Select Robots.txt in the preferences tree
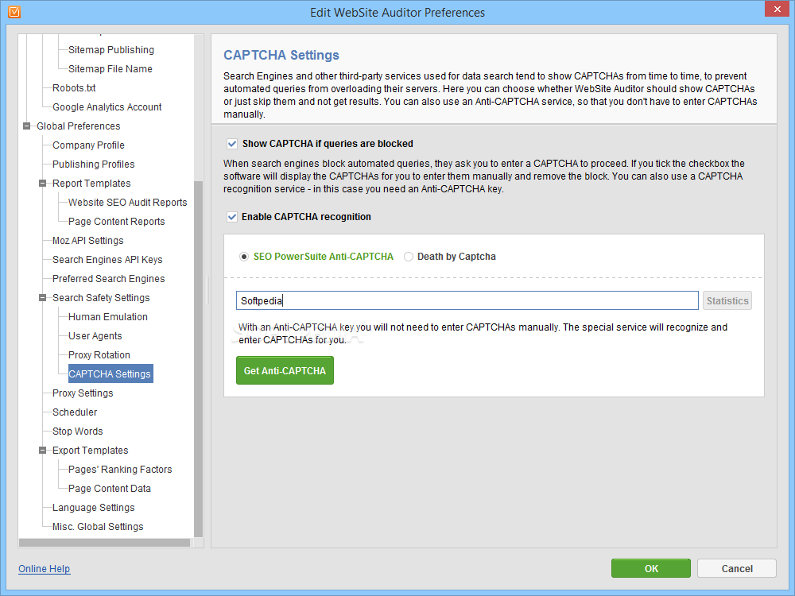 tap(74, 88)
